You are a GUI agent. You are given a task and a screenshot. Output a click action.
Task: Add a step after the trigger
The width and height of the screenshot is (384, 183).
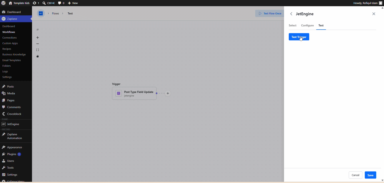(x=168, y=93)
